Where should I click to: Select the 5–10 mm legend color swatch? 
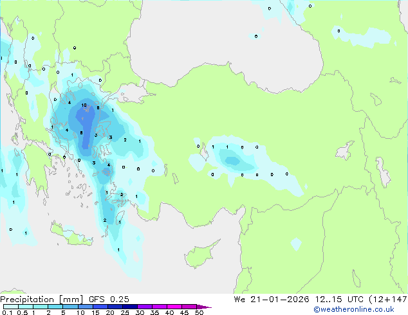pyautogui.click(x=70, y=307)
